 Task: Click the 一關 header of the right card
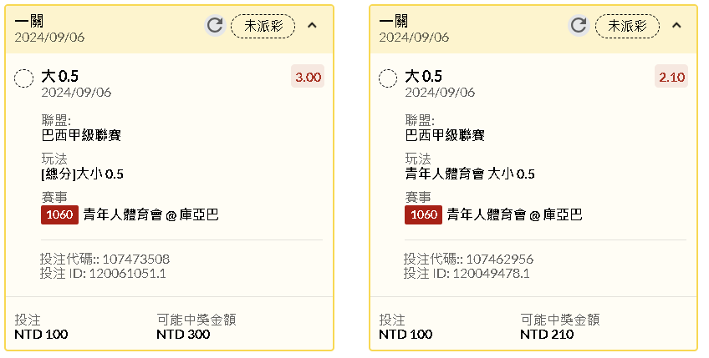pos(394,21)
